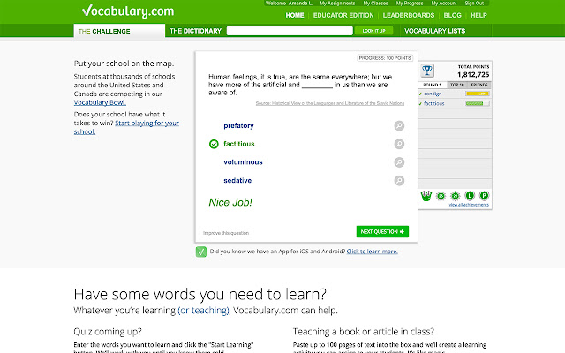
Task: Switch to the Round 1 tab
Action: [x=432, y=85]
